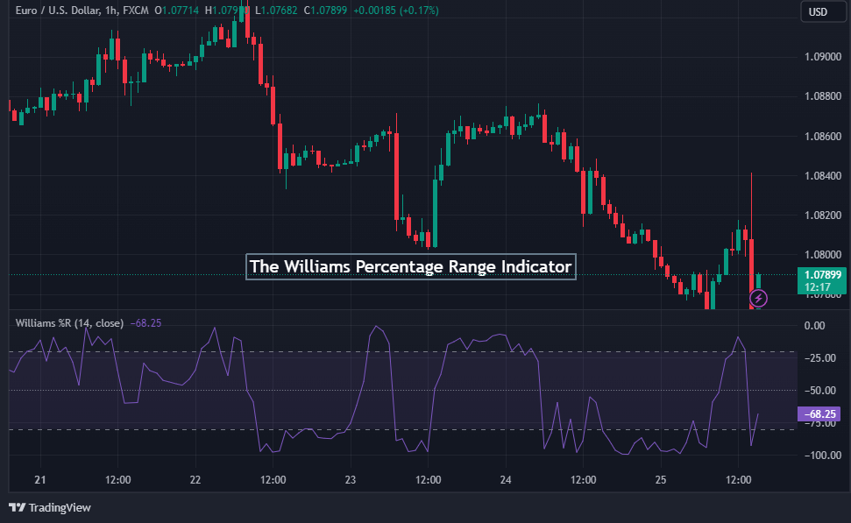Click the 1.08200 price axis label
This screenshot has height=523, width=851.
(x=823, y=216)
